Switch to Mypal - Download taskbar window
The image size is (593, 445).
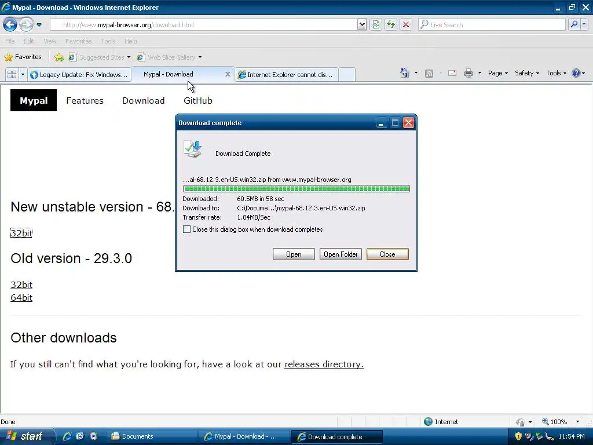pyautogui.click(x=244, y=437)
